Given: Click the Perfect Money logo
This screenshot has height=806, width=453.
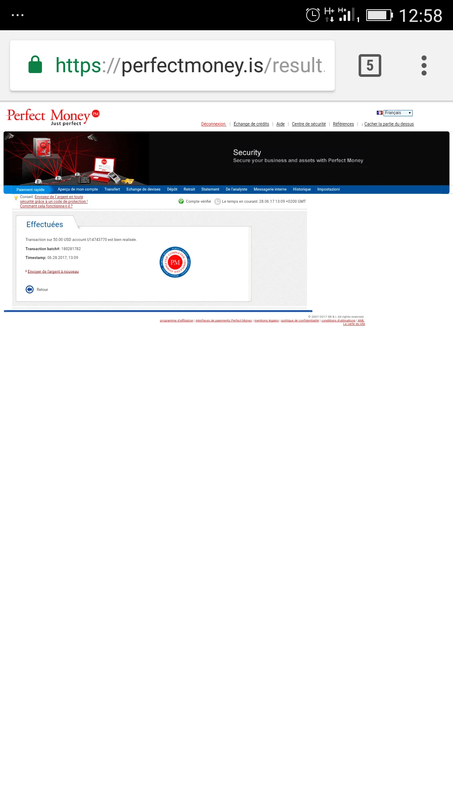Looking at the screenshot, I should 52,116.
